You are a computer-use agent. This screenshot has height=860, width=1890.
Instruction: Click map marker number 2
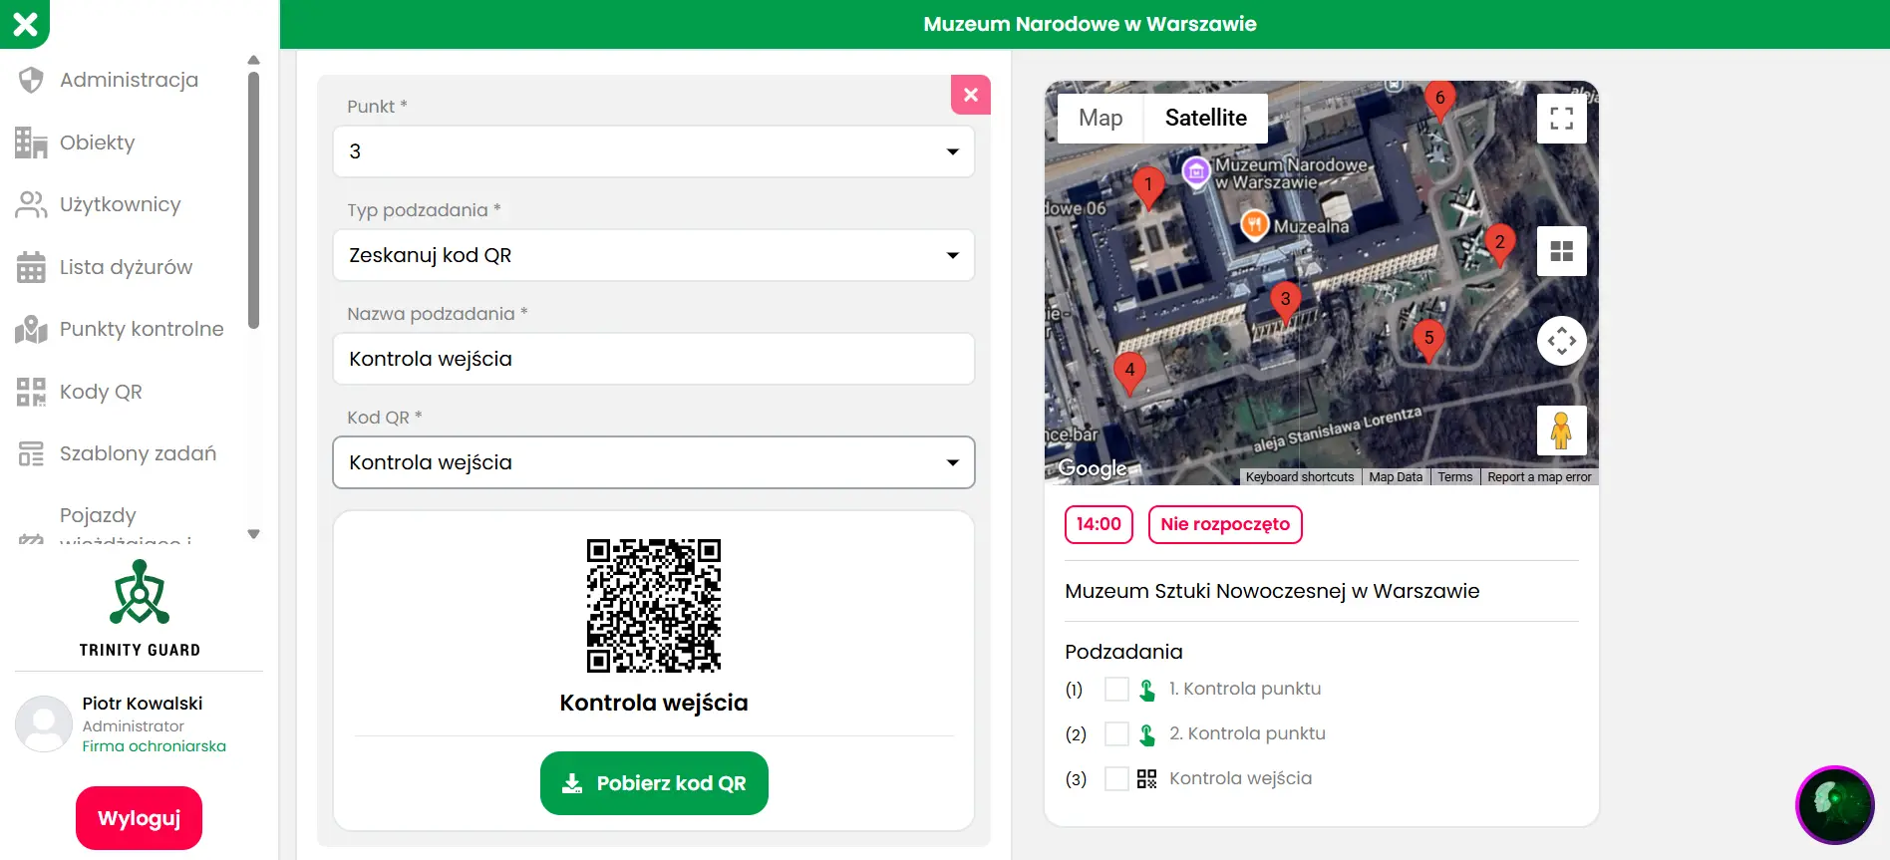1499,246
